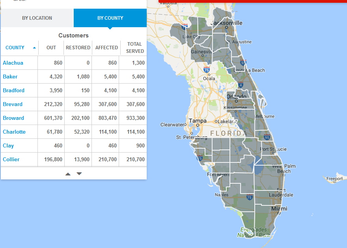Click the Customers table heading
The height and width of the screenshot is (248, 347).
[x=73, y=35]
